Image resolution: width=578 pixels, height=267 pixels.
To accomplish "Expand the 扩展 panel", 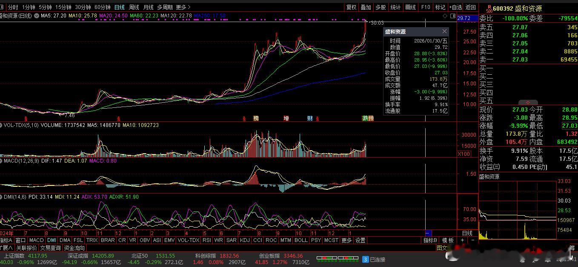I will 6,248.
